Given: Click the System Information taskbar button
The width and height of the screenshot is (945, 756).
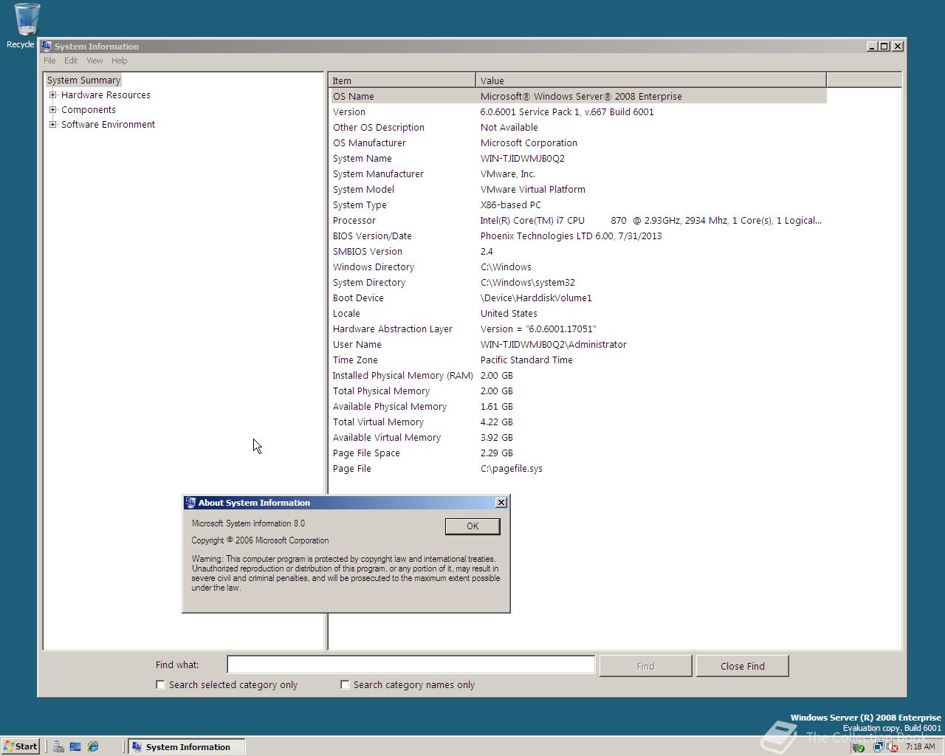Looking at the screenshot, I should click(186, 746).
